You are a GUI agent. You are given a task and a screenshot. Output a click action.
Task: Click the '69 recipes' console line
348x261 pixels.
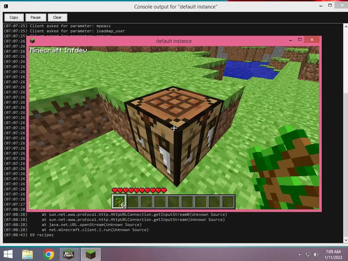point(29,235)
